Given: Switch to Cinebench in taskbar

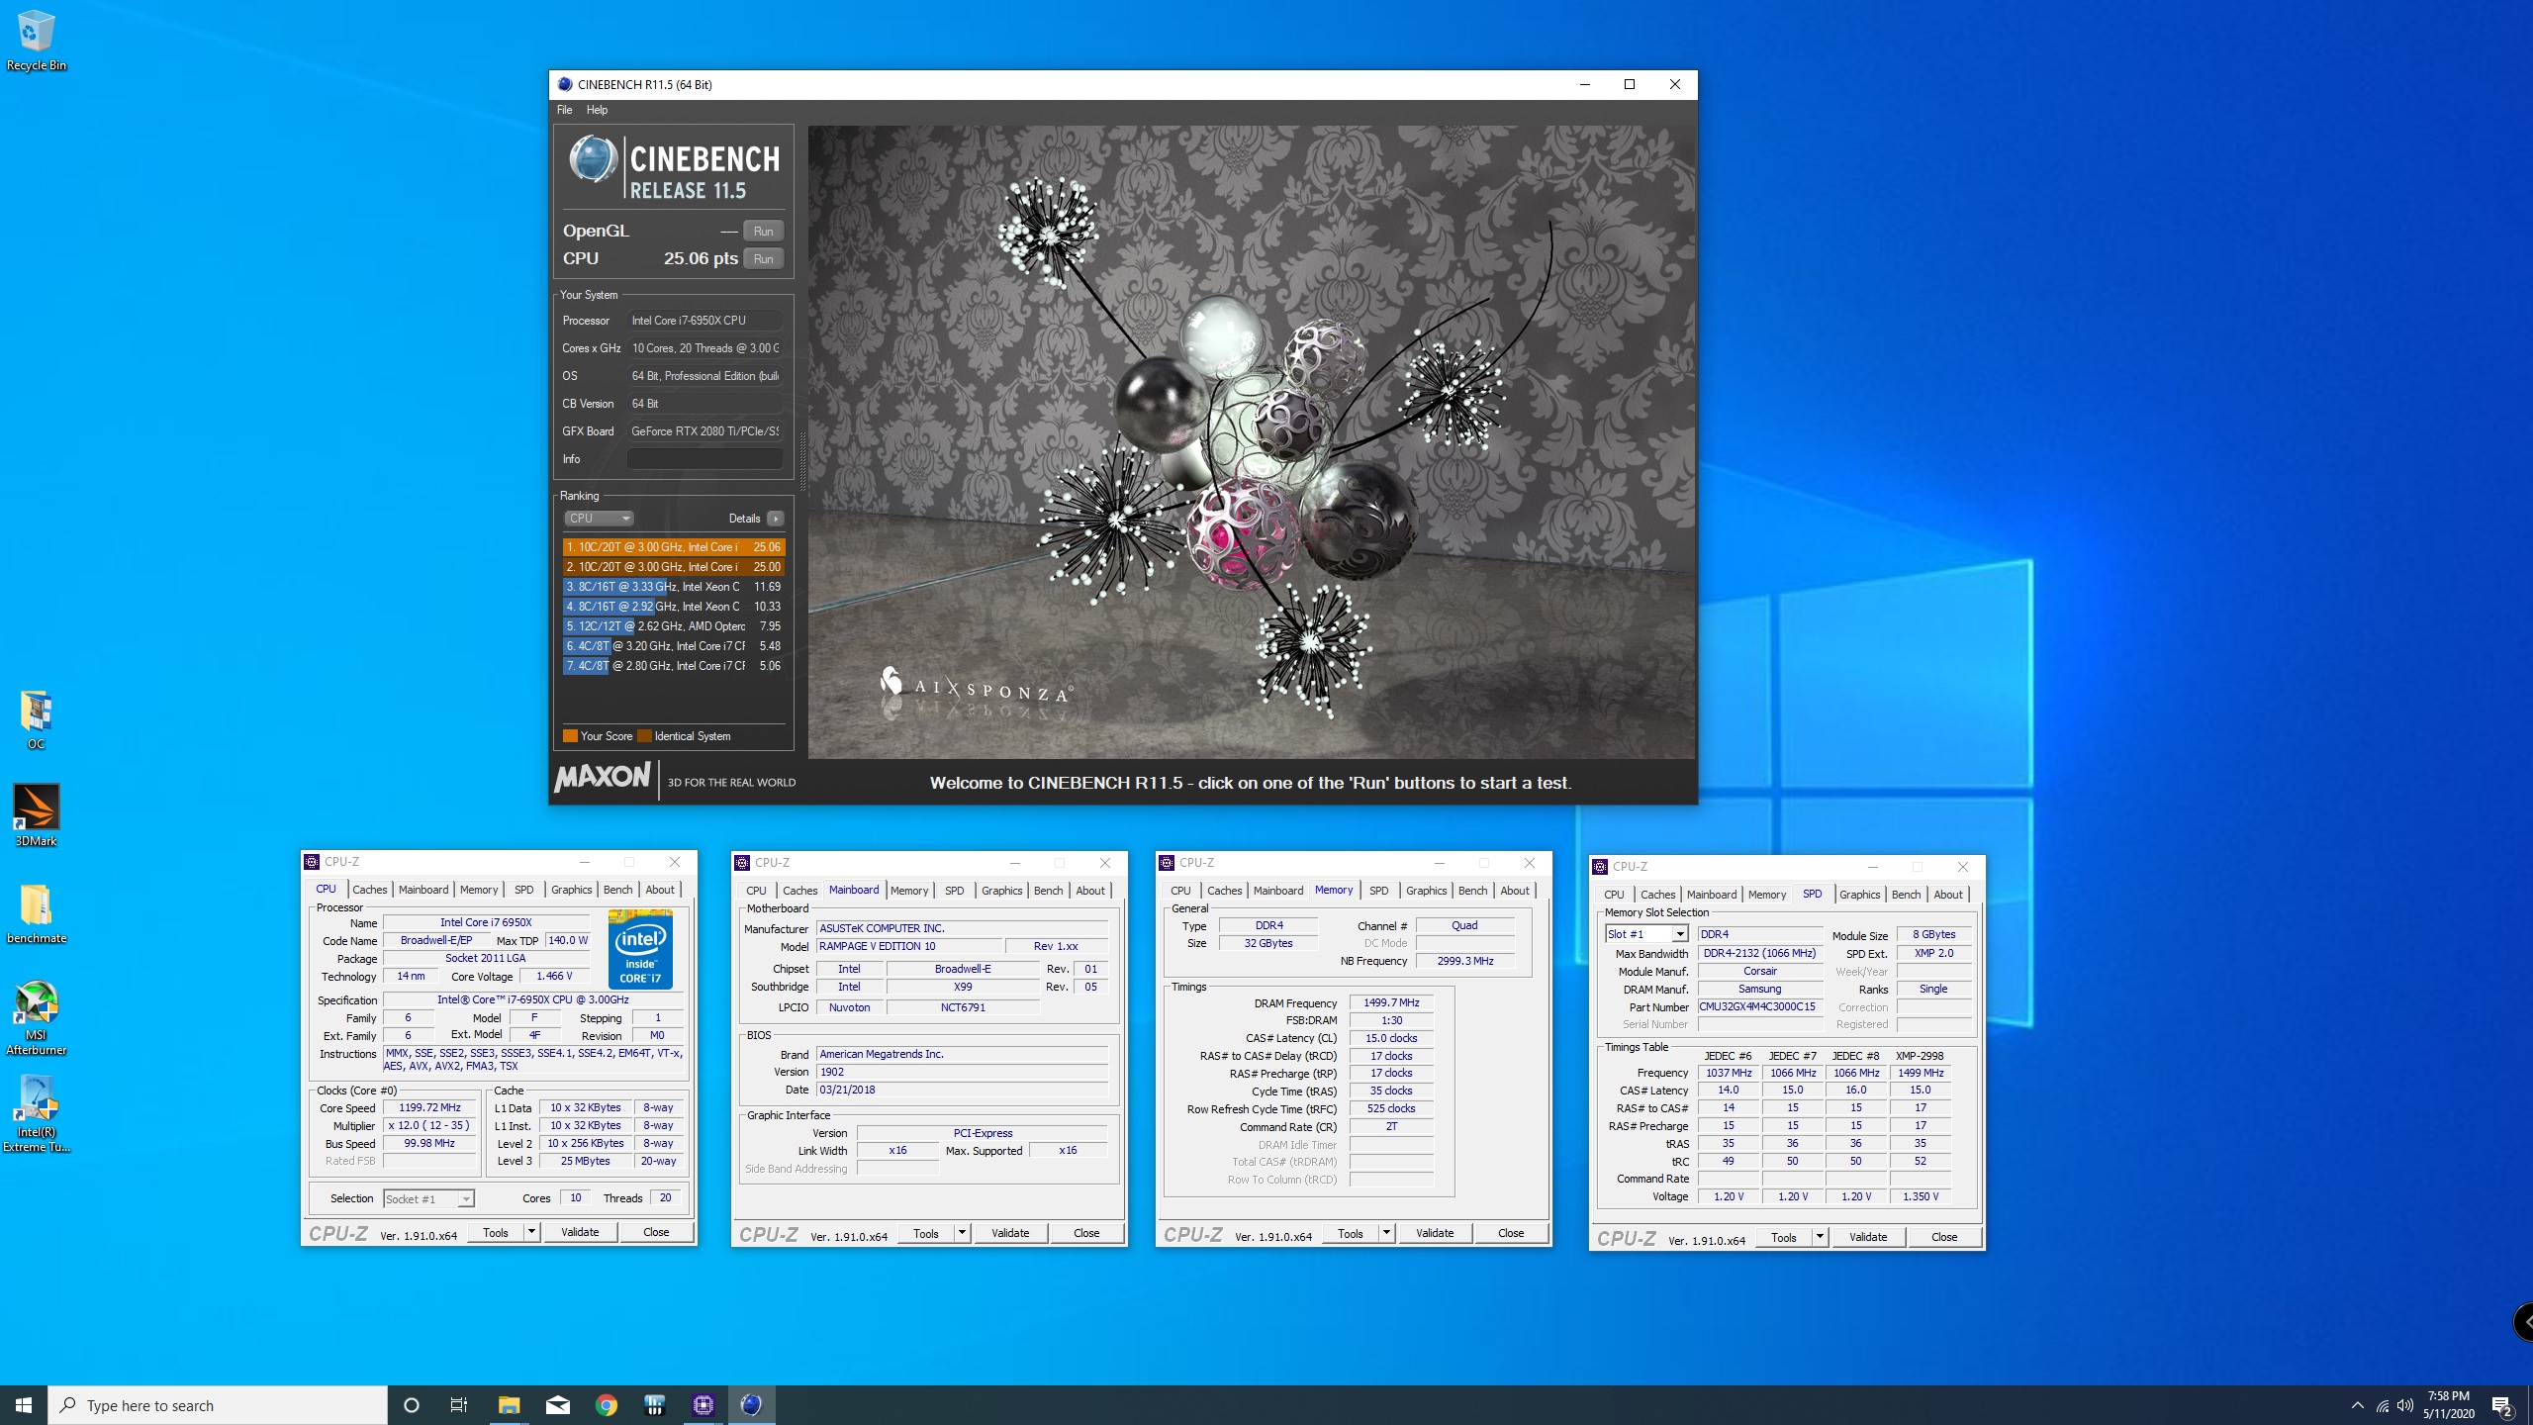Looking at the screenshot, I should coord(751,1405).
